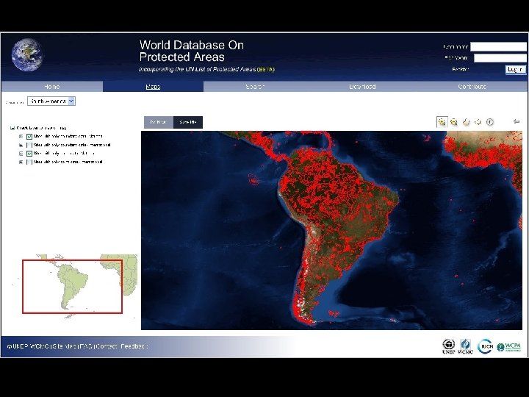Screen dimensions: 529x397
Task: Expand the third layer tree row
Action: coord(21,154)
